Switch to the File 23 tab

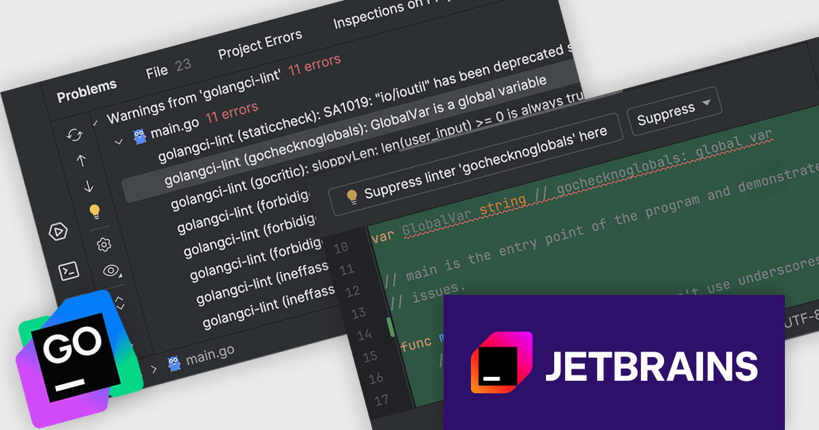click(168, 70)
